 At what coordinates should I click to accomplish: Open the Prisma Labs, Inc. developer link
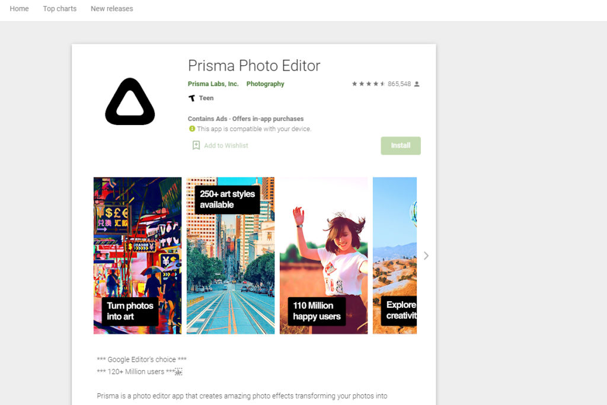[213, 84]
